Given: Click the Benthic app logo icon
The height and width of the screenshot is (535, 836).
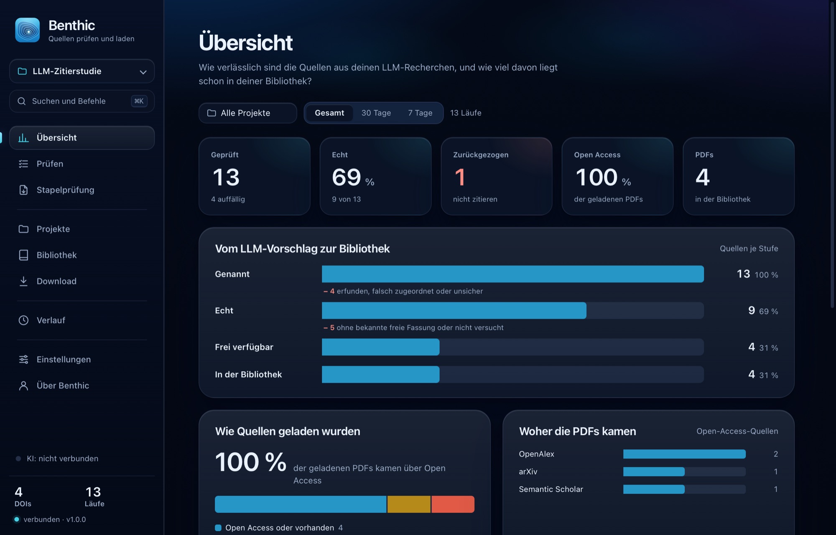Looking at the screenshot, I should tap(28, 30).
